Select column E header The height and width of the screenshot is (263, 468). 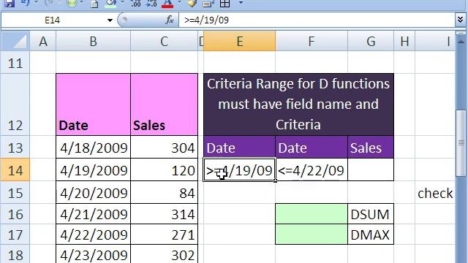coord(239,41)
